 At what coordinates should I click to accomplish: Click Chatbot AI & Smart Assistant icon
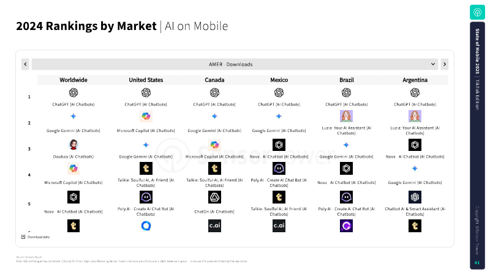415,197
